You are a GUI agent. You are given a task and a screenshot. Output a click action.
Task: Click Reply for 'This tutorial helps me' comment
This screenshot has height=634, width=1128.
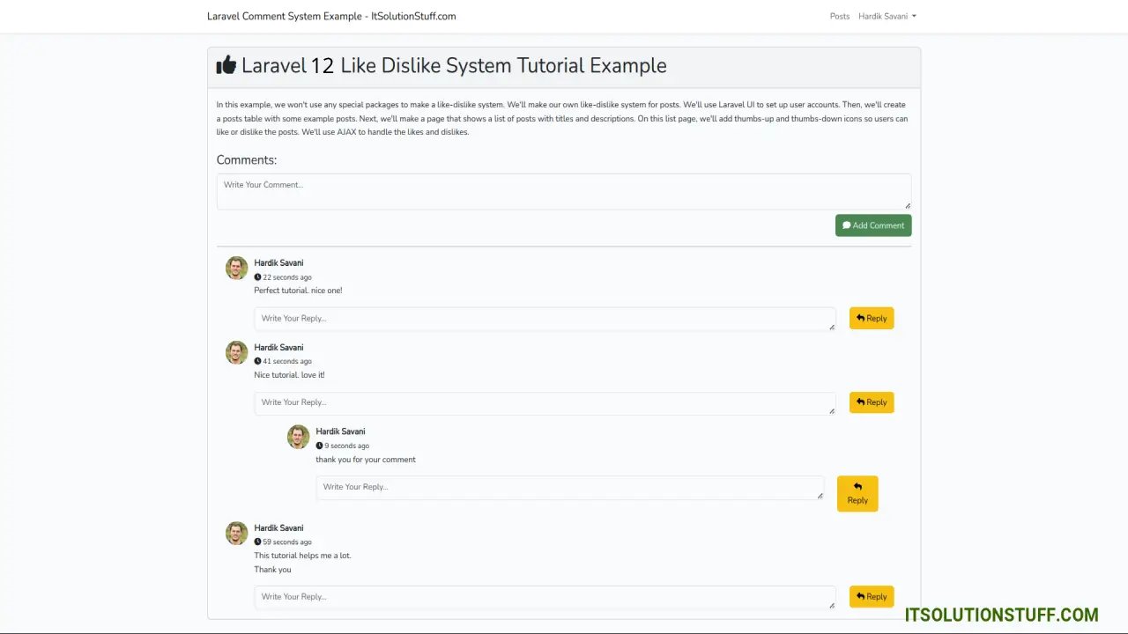[871, 596]
